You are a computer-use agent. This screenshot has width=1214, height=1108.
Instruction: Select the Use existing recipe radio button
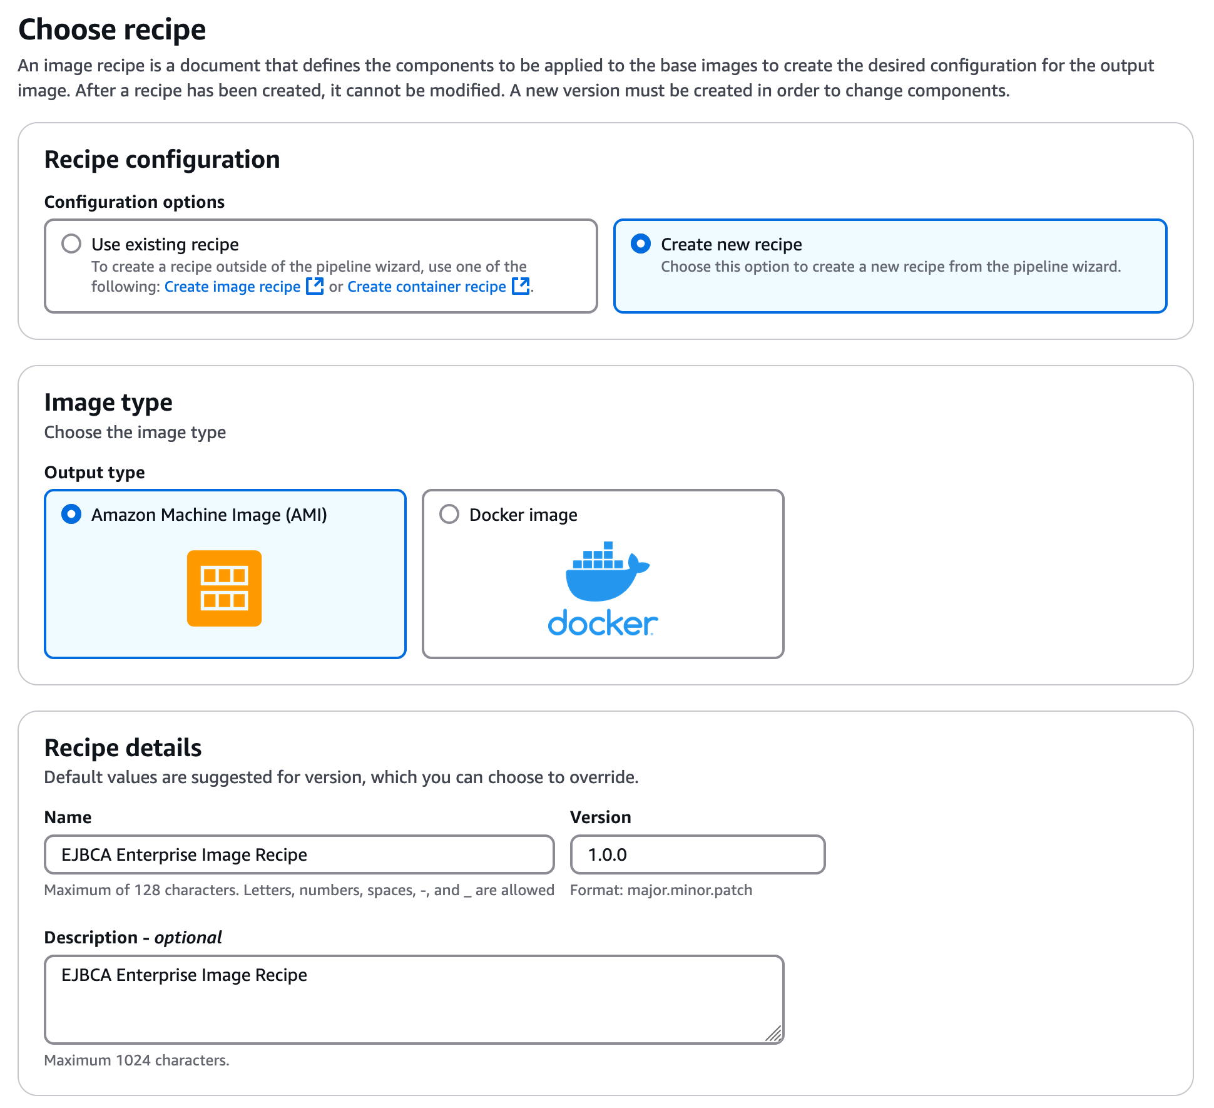[x=71, y=244]
